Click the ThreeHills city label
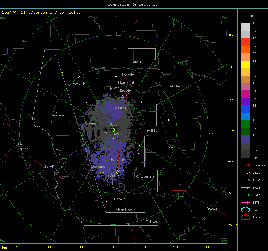 point(150,130)
